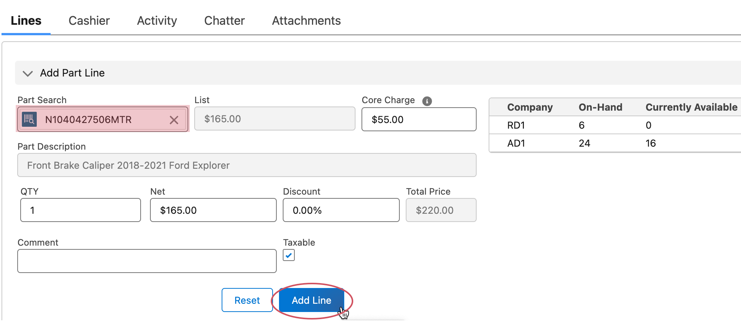Viewport: 741px width, 321px height.
Task: Click inside the Comment text box
Action: (147, 261)
